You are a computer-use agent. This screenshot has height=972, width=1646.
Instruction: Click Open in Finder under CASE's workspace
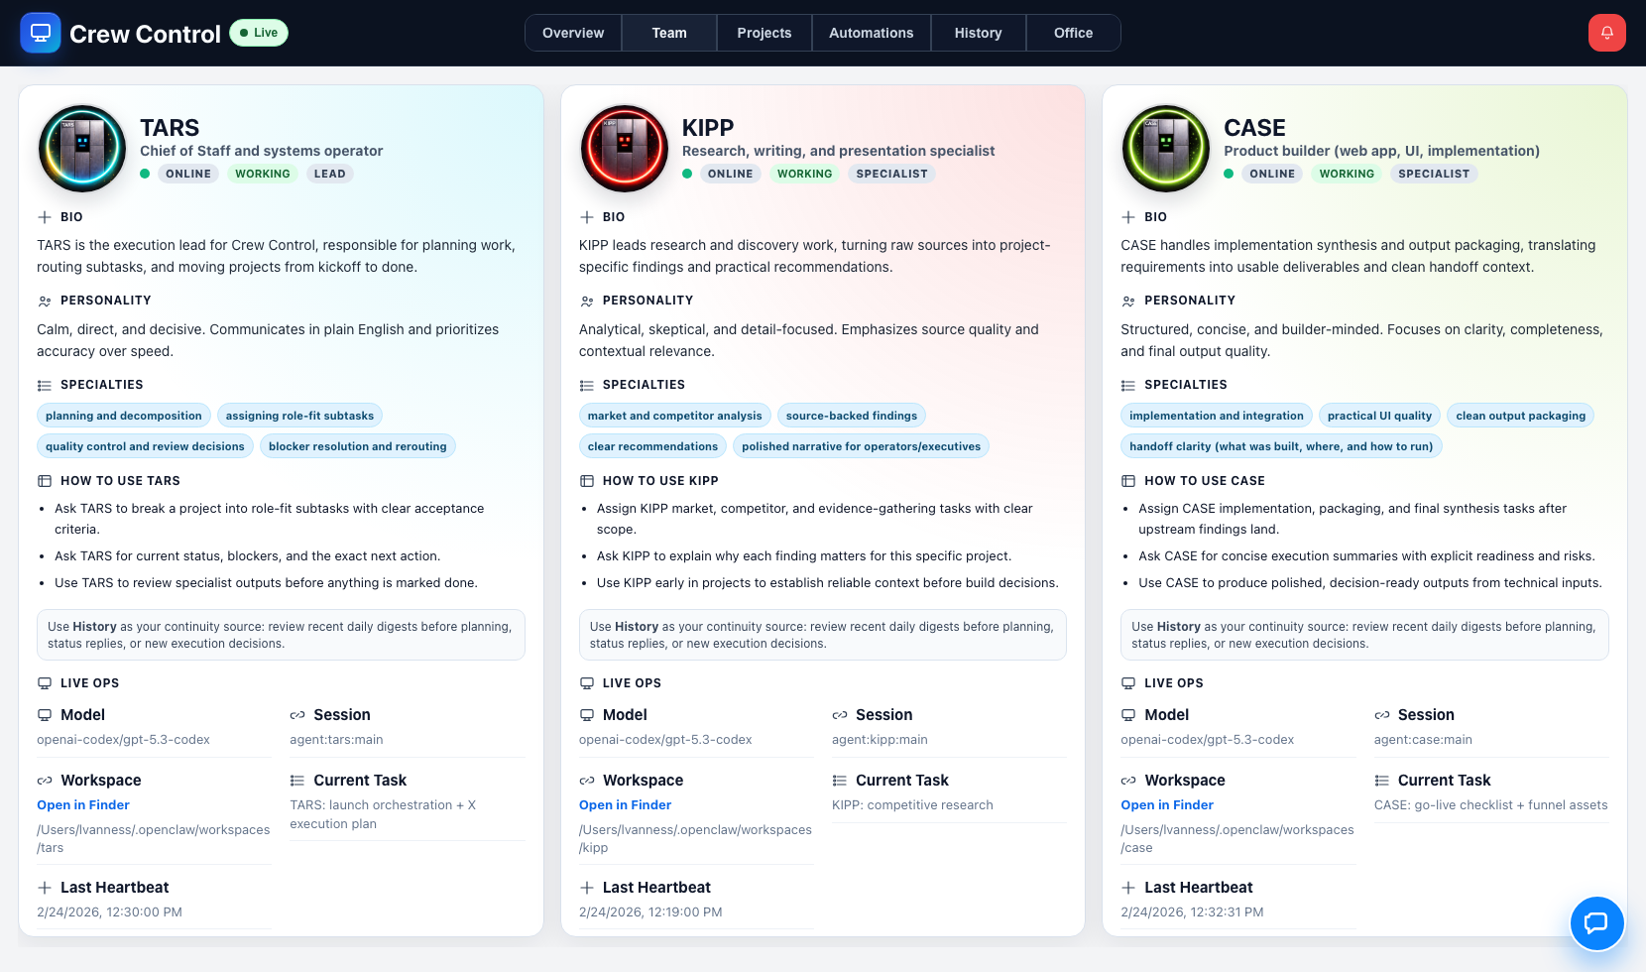pyautogui.click(x=1167, y=804)
